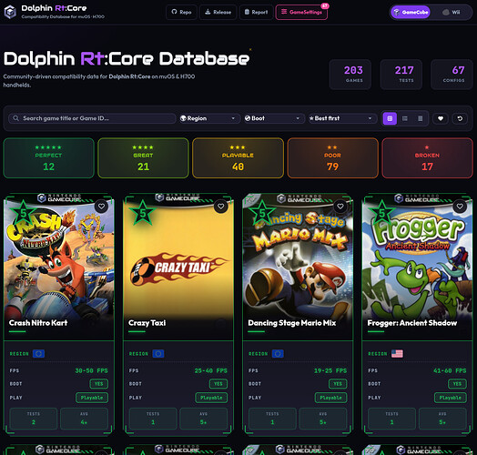Favorite Crazy Taxi with heart icon

pos(221,207)
